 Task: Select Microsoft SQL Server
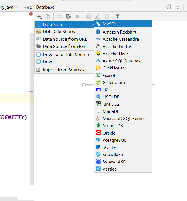(x=123, y=118)
